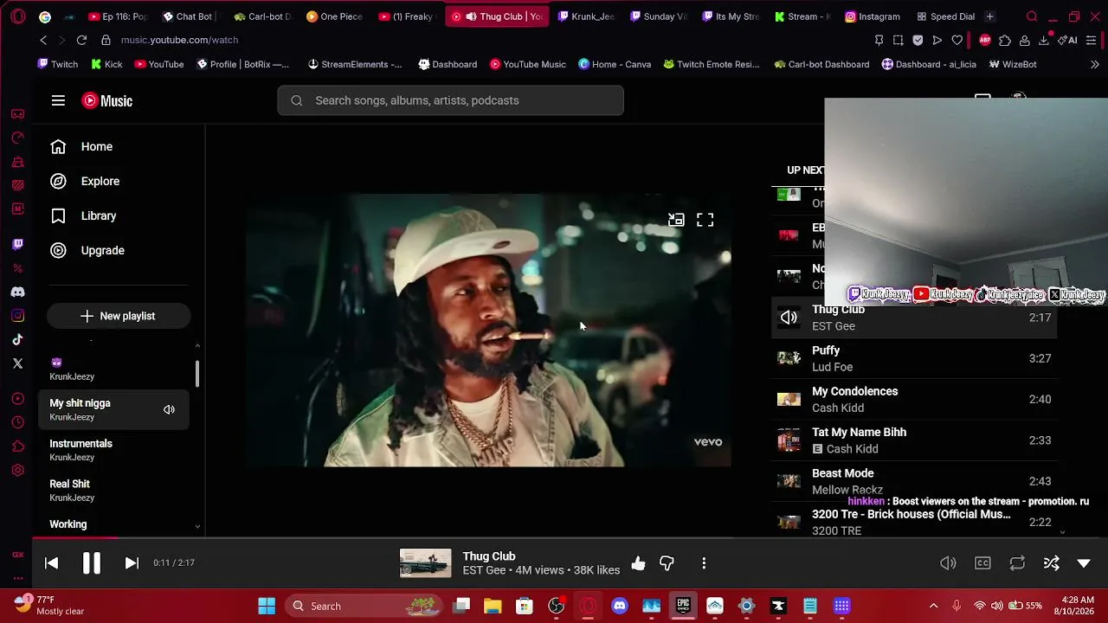Toggle closed captions in player bar
The height and width of the screenshot is (623, 1108).
tap(982, 563)
